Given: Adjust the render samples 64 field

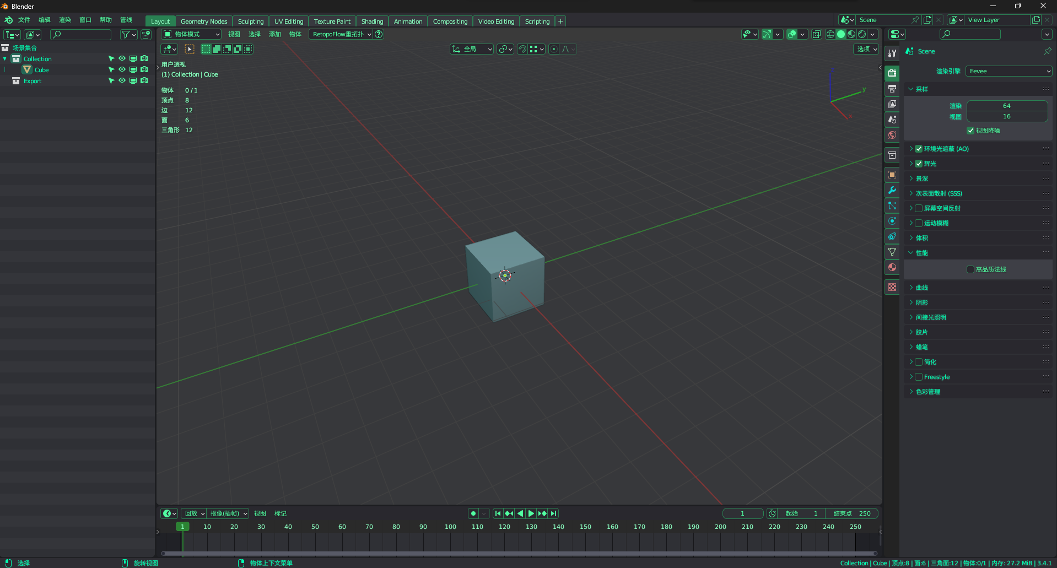Looking at the screenshot, I should (x=1007, y=106).
